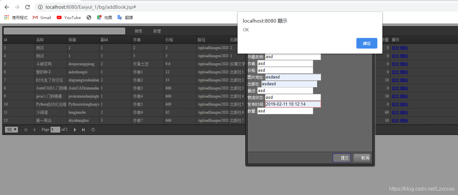Reload the page with refresh icon
458x195 pixels.
(27, 7)
